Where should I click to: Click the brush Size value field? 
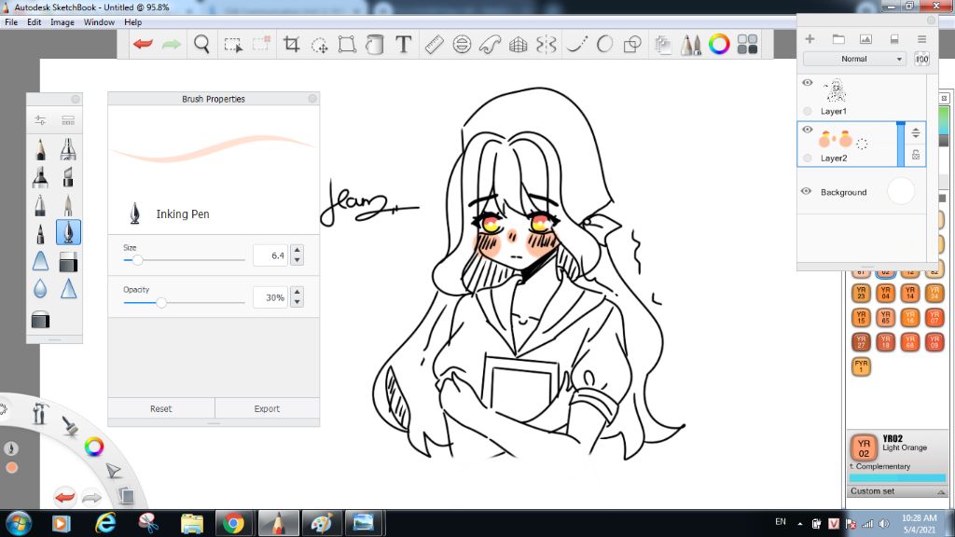270,255
